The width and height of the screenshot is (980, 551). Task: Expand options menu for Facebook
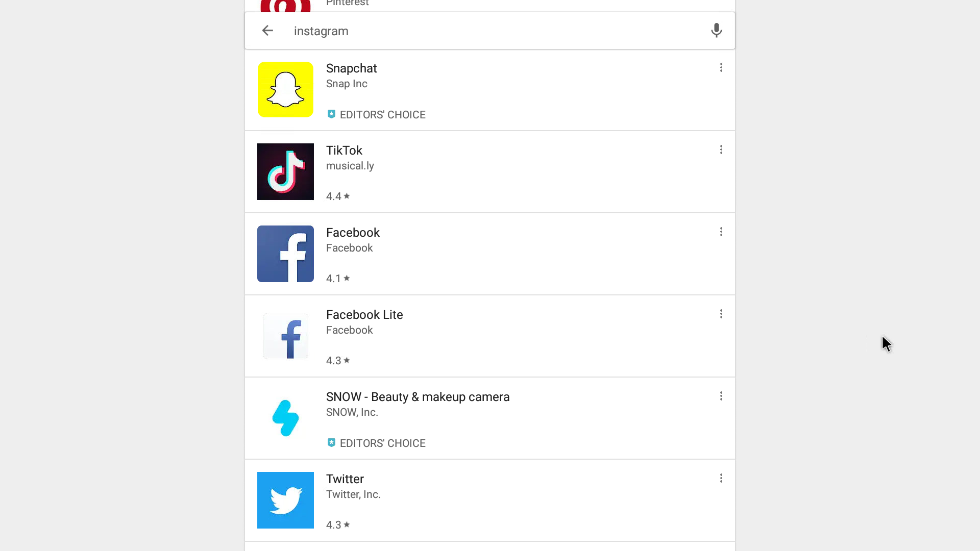coord(721,232)
